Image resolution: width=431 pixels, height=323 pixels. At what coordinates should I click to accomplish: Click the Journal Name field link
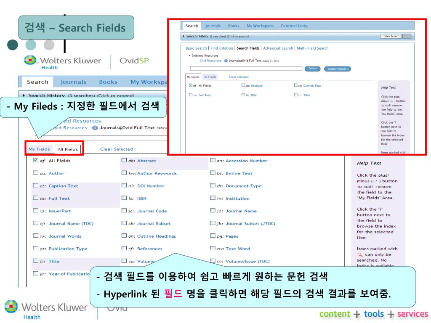(241, 211)
